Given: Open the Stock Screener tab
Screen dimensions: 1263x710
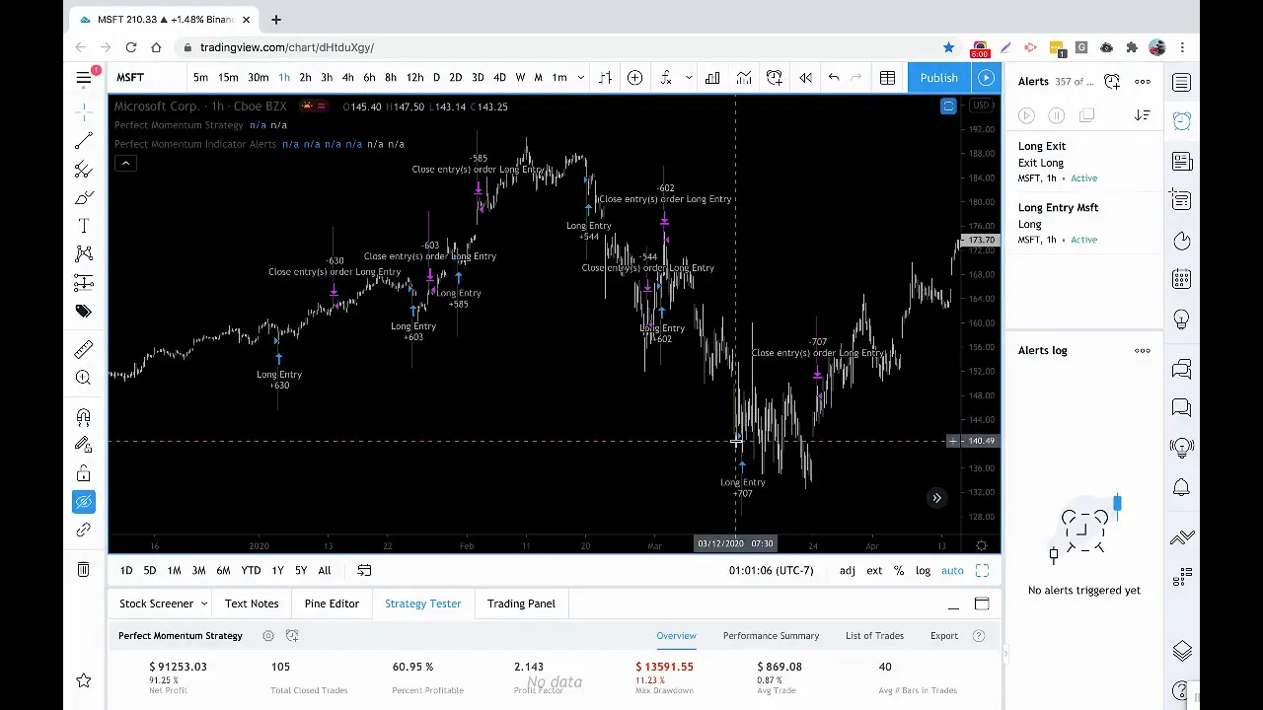Looking at the screenshot, I should tap(156, 603).
